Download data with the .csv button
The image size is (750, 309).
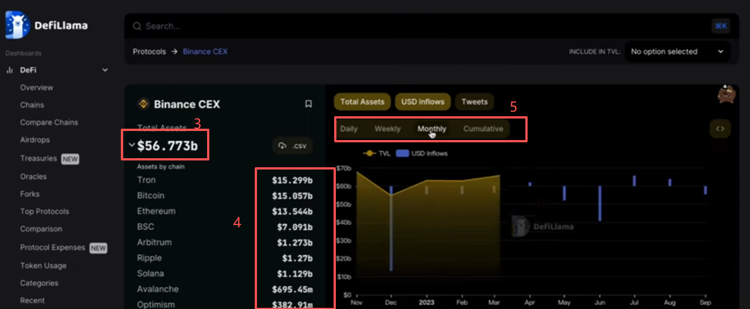(x=292, y=146)
